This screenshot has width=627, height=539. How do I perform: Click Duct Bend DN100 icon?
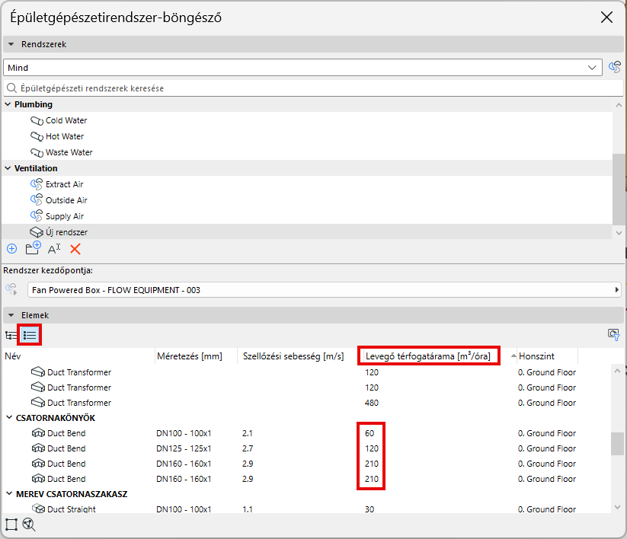click(38, 433)
